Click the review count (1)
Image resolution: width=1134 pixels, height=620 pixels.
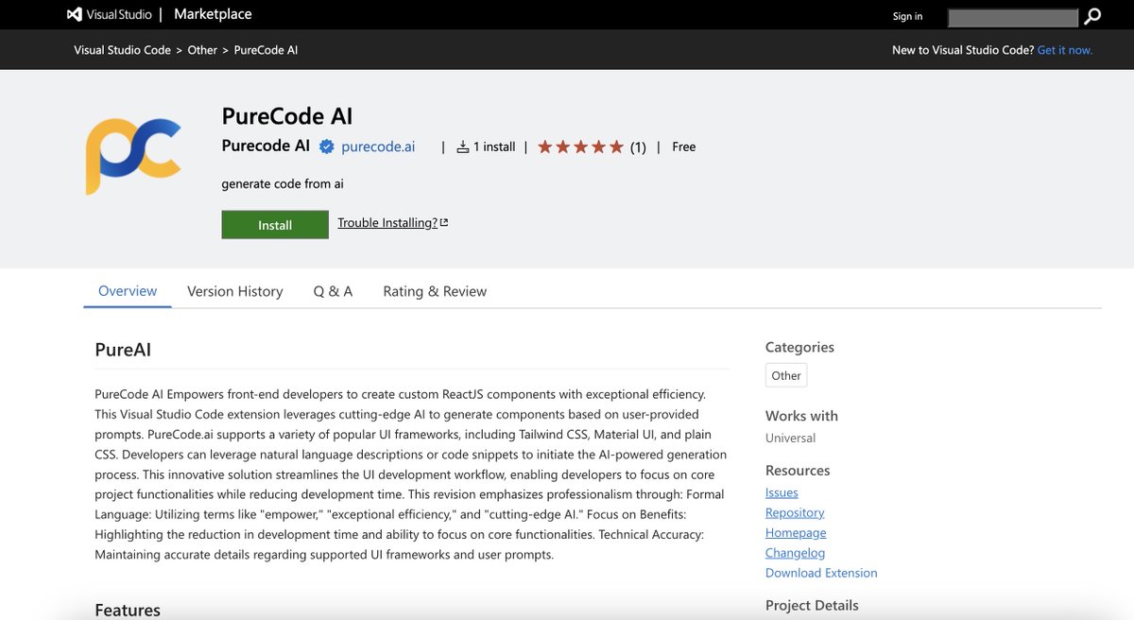click(x=638, y=146)
